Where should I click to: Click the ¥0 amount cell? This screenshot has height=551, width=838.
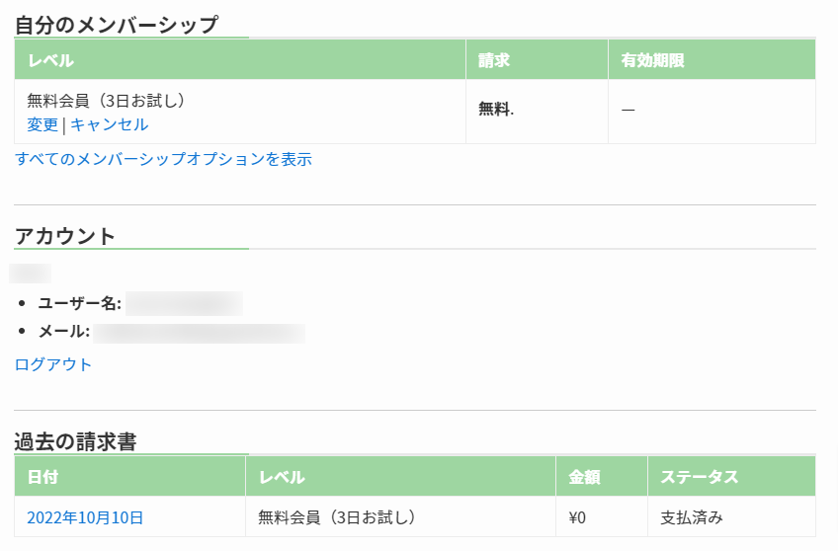578,517
